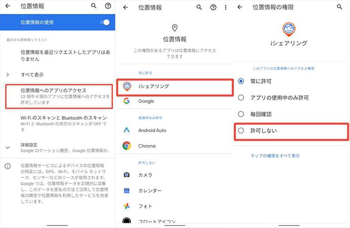Open the Android Auto app icon
This screenshot has height=228, width=350.
pos(127,130)
